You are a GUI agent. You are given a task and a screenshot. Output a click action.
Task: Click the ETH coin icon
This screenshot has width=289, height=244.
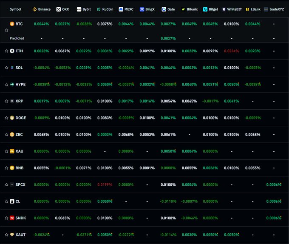point(12,51)
